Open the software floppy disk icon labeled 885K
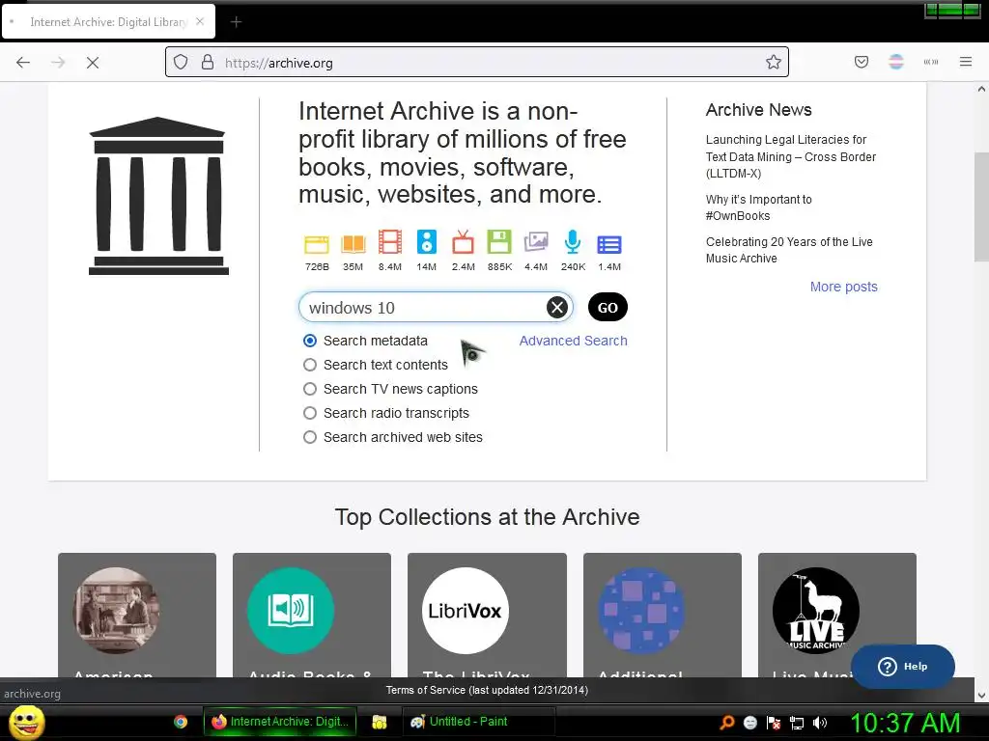Viewport: 989px width, 741px height. click(499, 242)
